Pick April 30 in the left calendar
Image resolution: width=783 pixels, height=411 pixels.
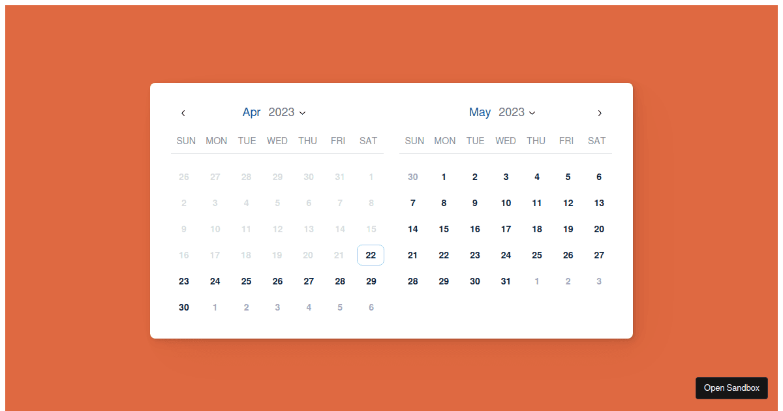(184, 307)
